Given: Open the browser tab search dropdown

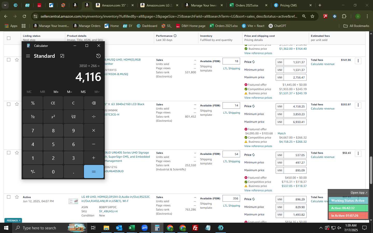Looking at the screenshot, I should pos(5,5).
